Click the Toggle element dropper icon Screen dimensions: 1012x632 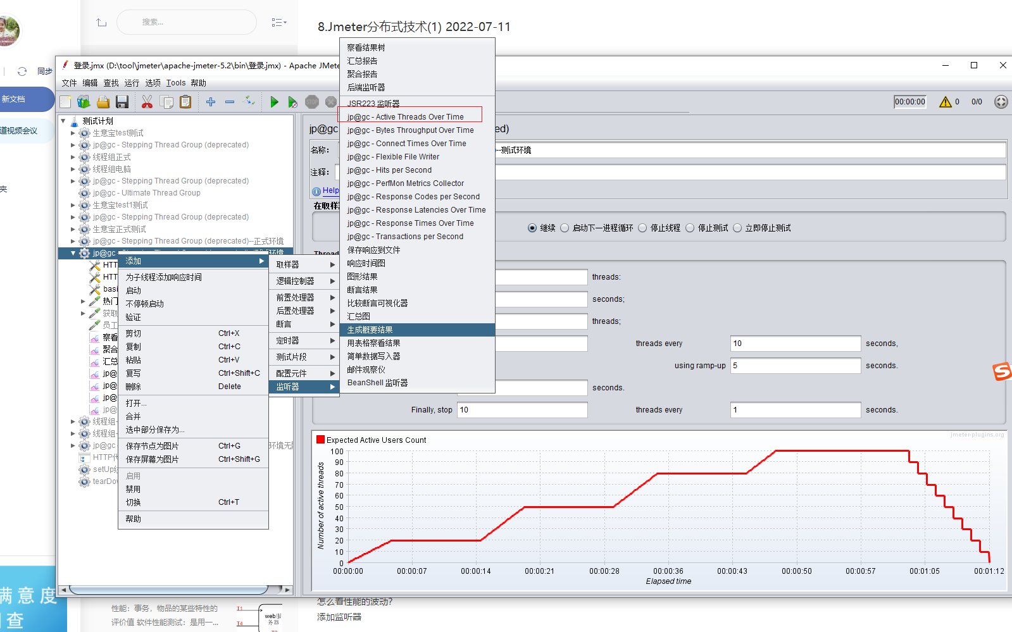tap(249, 101)
